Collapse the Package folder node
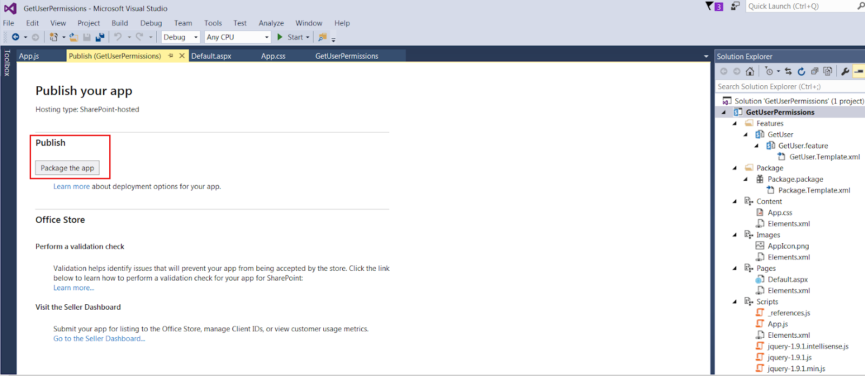This screenshot has height=376, width=865. tap(735, 168)
